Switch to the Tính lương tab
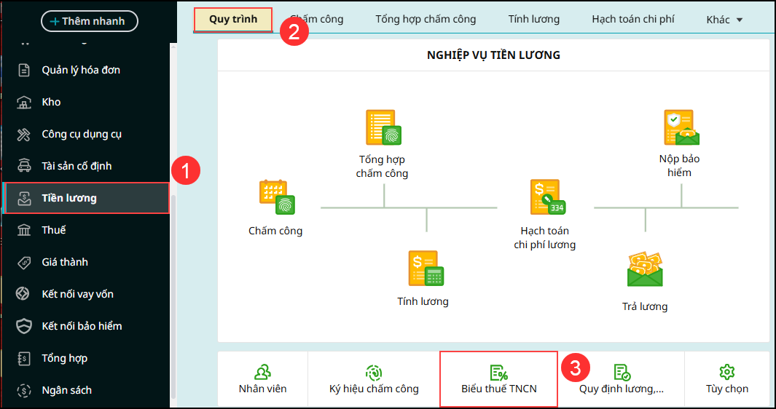Image resolution: width=776 pixels, height=409 pixels. coord(534,20)
